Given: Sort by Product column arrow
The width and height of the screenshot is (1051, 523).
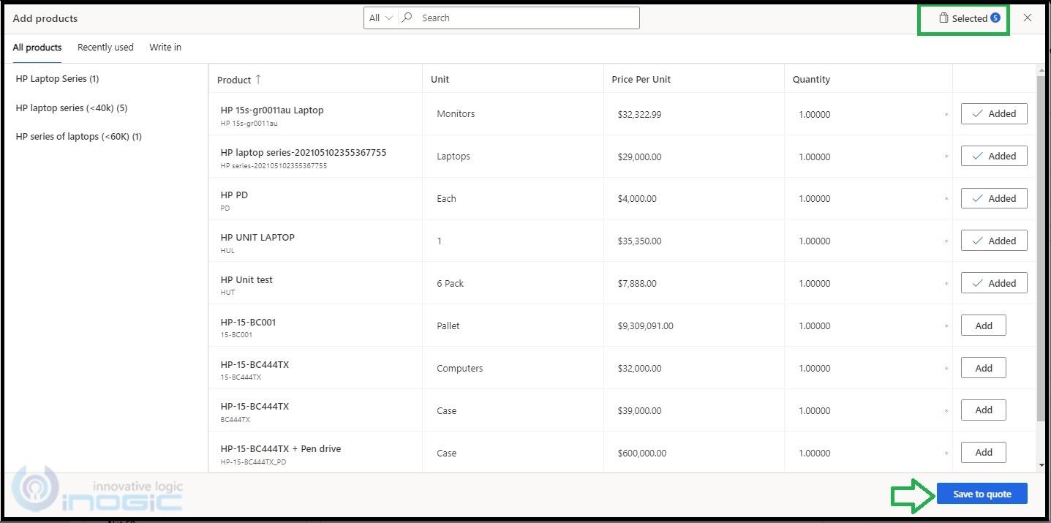Looking at the screenshot, I should tap(258, 80).
